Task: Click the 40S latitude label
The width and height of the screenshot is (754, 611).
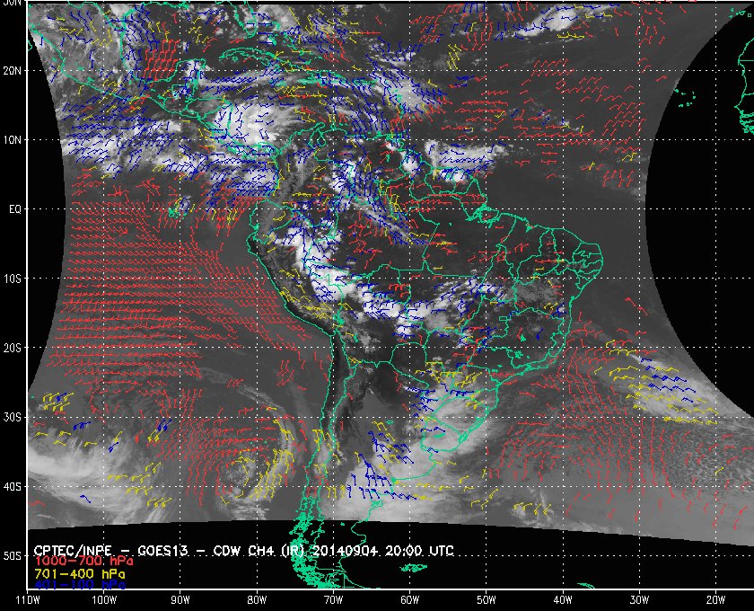Action: [x=12, y=486]
